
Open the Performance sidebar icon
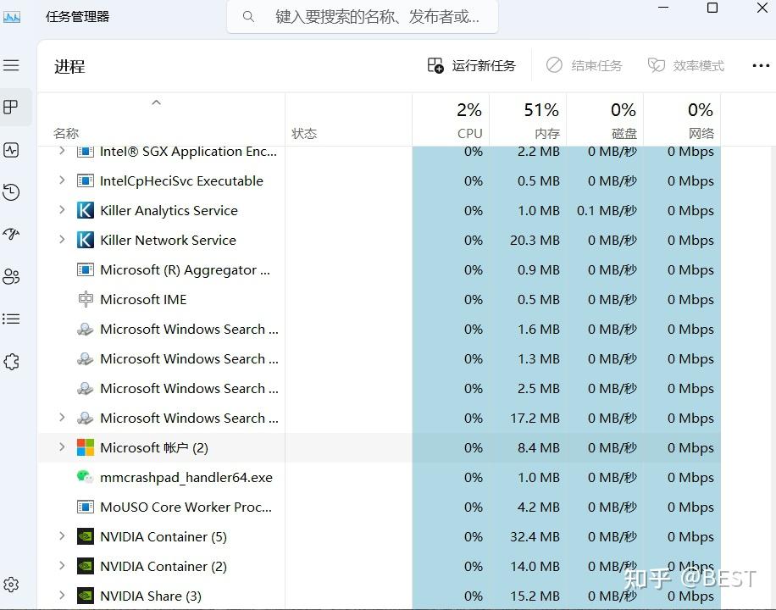pos(11,150)
